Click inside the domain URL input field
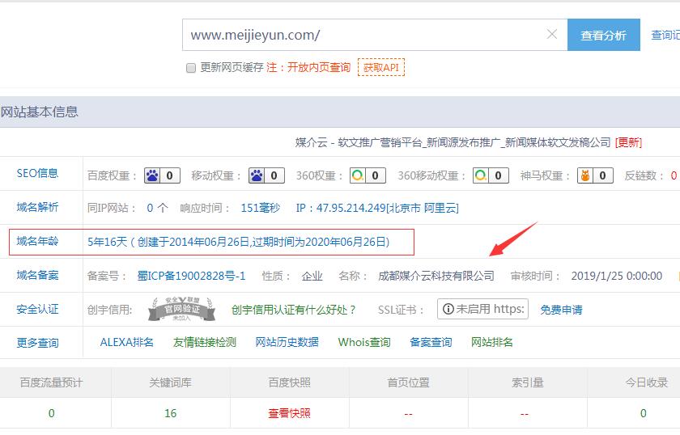The width and height of the screenshot is (680, 435). click(x=364, y=35)
